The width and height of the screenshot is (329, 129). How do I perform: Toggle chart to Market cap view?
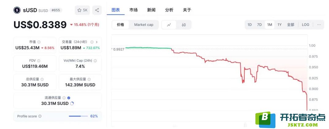[x=144, y=25]
